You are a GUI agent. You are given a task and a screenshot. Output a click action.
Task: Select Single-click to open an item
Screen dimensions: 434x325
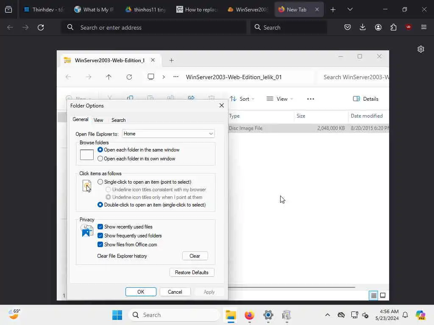(144, 182)
